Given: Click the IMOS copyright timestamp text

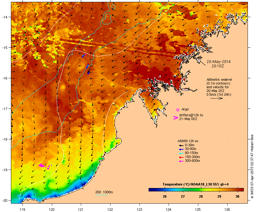Looking at the screenshot, I should (252, 166).
